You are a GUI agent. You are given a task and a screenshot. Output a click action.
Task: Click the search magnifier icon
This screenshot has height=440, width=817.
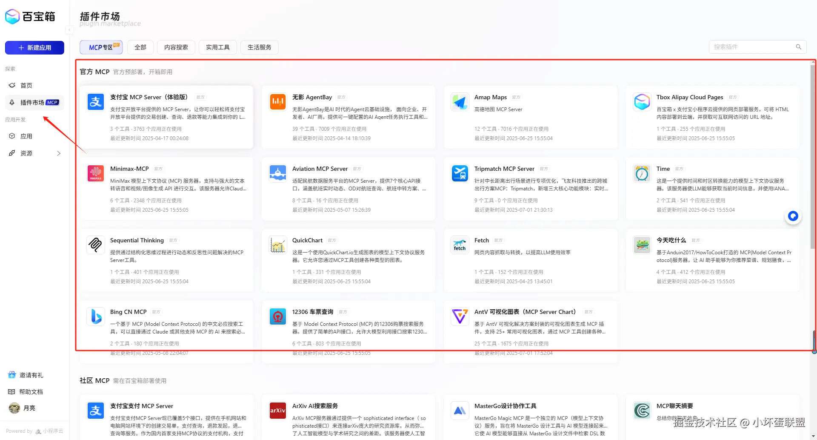[798, 47]
